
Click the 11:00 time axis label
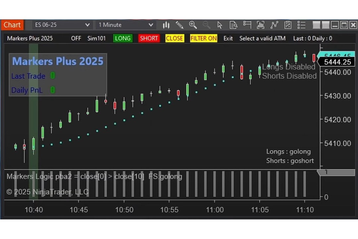214,210
